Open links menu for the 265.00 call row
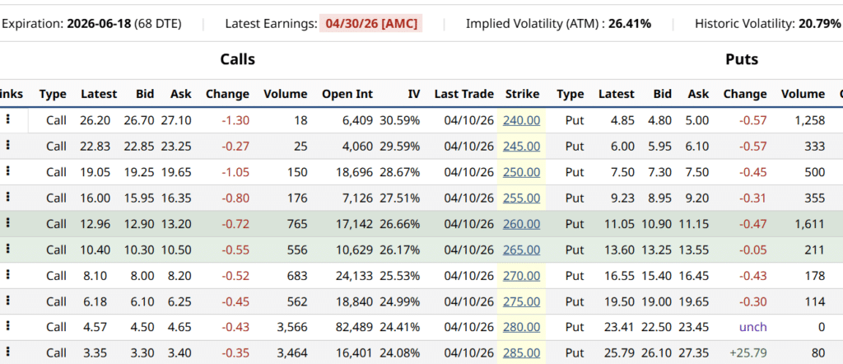The height and width of the screenshot is (364, 843). (x=7, y=249)
